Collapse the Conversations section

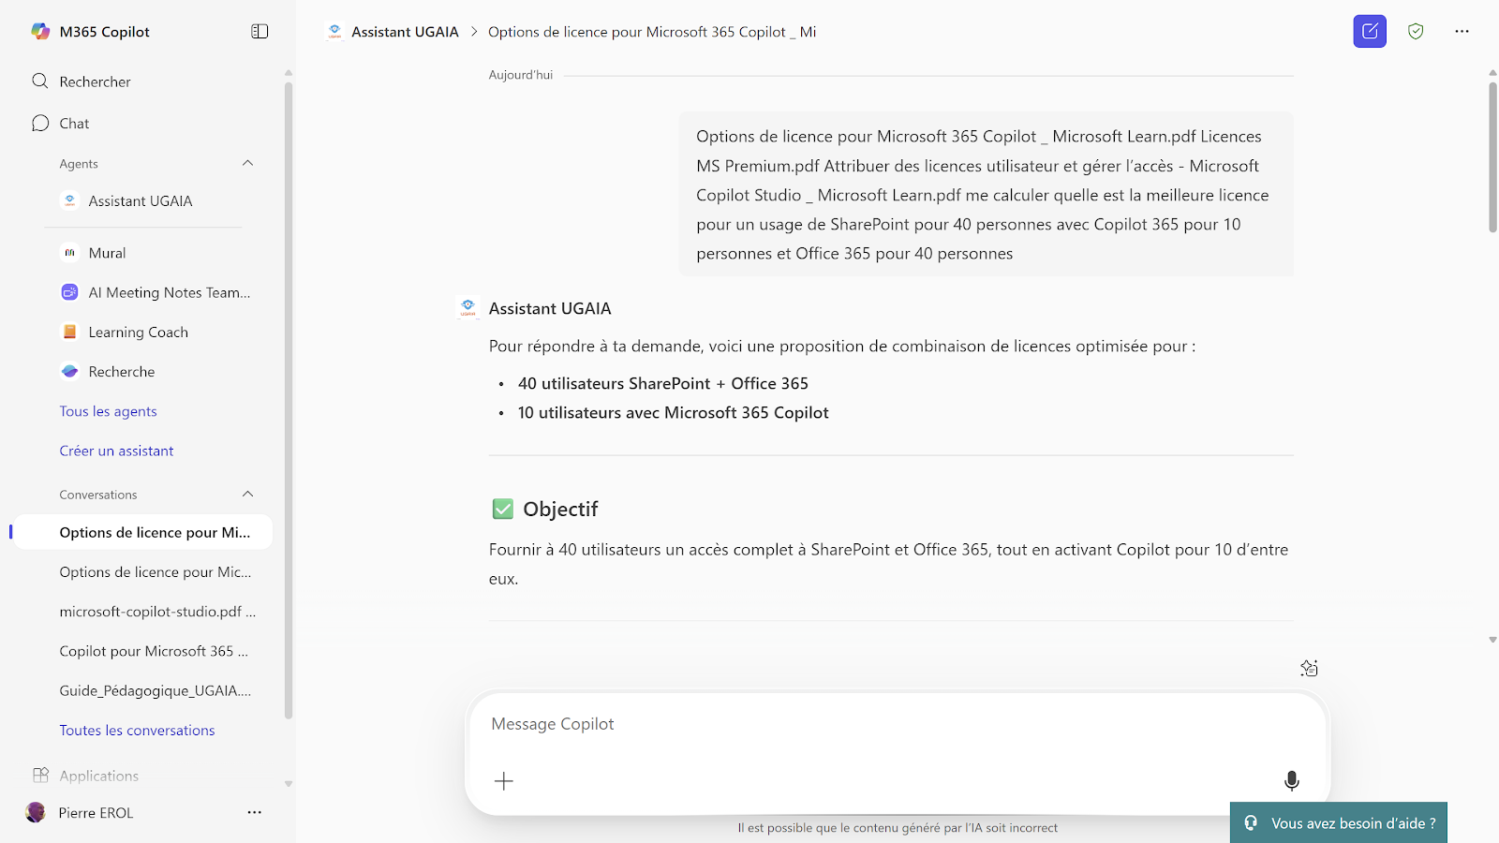tap(247, 494)
